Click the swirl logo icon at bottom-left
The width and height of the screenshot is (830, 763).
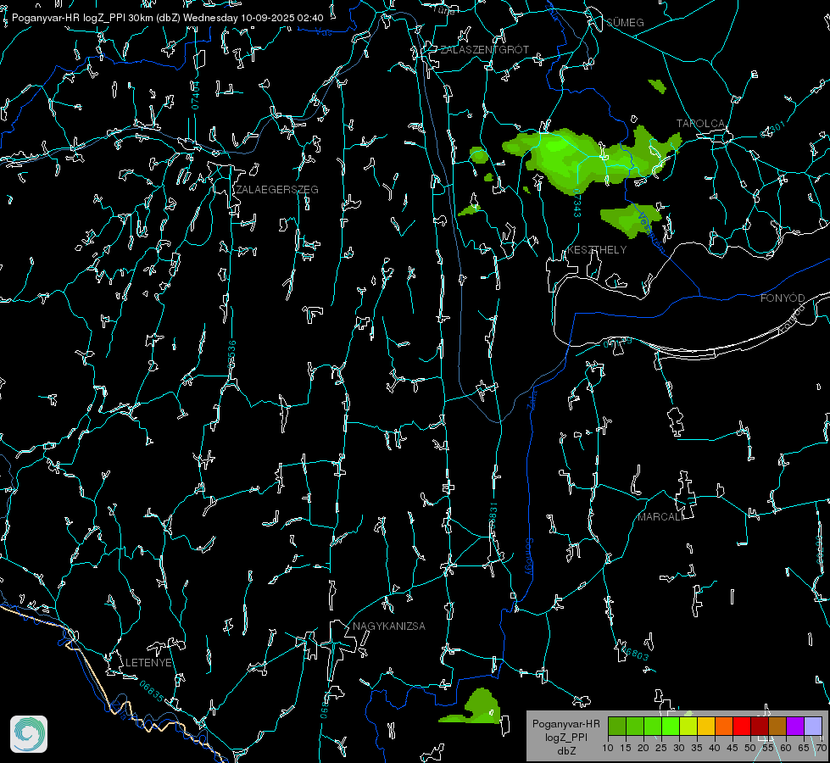pos(29,734)
